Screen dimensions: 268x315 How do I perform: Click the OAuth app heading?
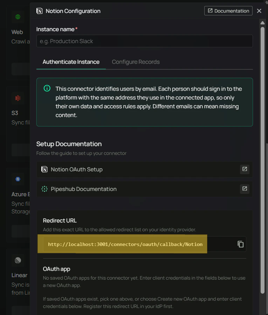click(56, 269)
